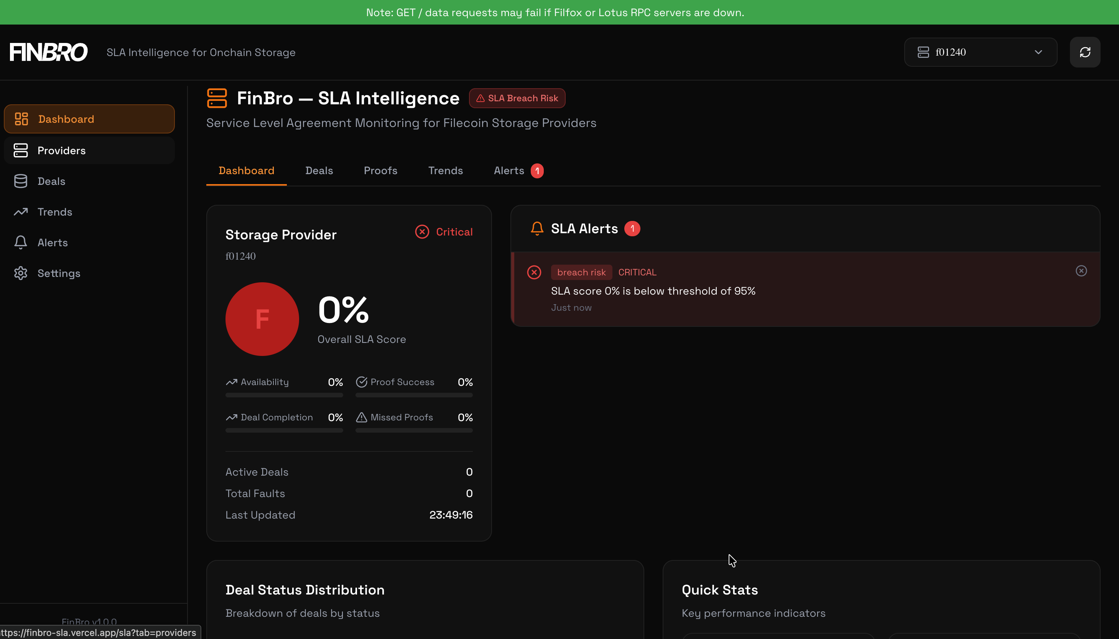The height and width of the screenshot is (639, 1119).
Task: Click the Trends line-chart icon in sidebar
Action: tap(21, 212)
